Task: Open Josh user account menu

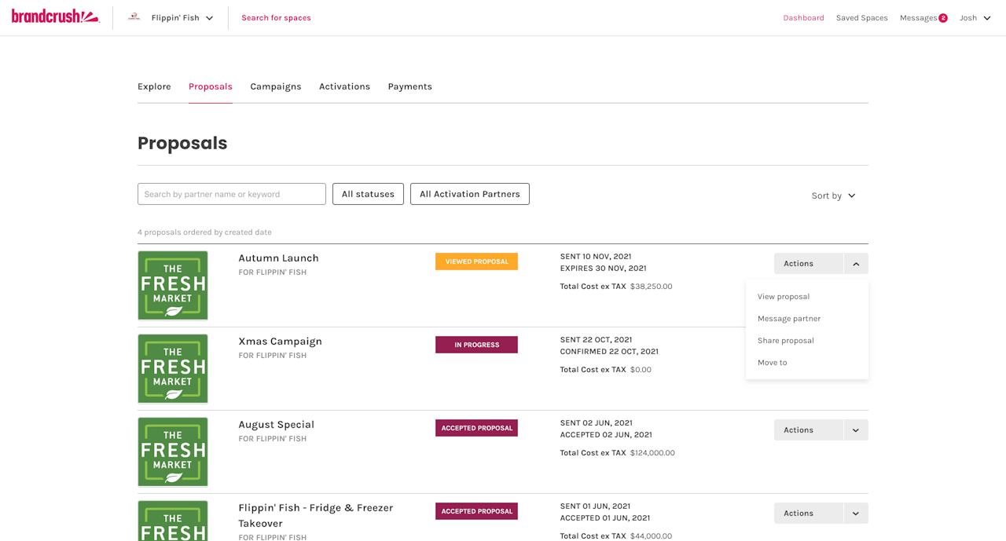Action: click(x=975, y=18)
